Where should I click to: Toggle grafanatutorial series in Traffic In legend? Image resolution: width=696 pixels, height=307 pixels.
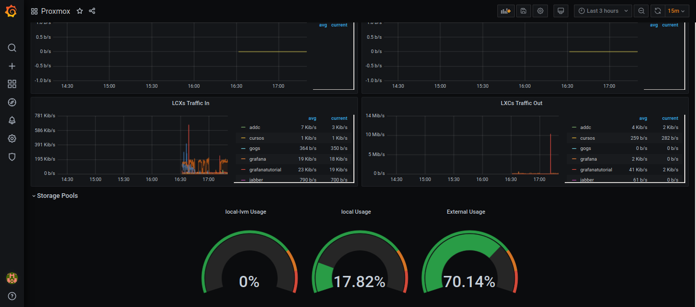click(265, 170)
